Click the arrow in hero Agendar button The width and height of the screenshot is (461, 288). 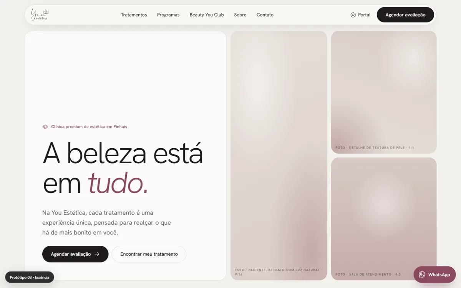pyautogui.click(x=97, y=254)
